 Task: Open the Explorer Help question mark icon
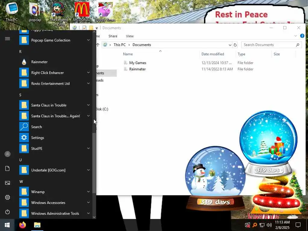(x=302, y=36)
